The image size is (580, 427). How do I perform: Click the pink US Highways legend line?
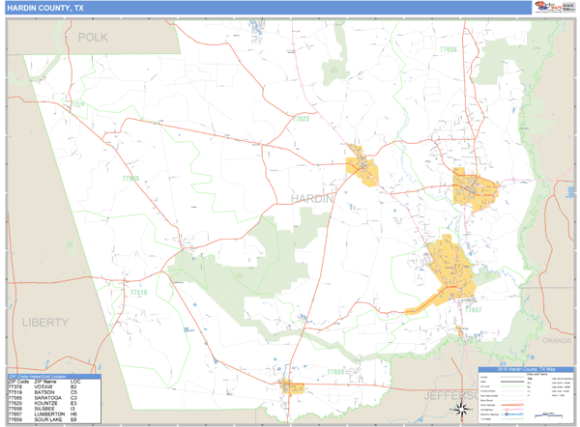(x=512, y=410)
